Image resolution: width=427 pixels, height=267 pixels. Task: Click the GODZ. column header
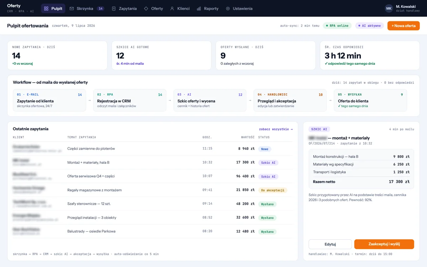tap(207, 137)
